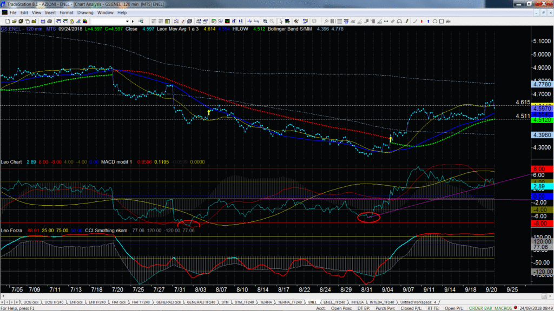Click the Zoom In magnifier icon
Image resolution: width=554 pixels, height=311 pixels.
point(265,21)
